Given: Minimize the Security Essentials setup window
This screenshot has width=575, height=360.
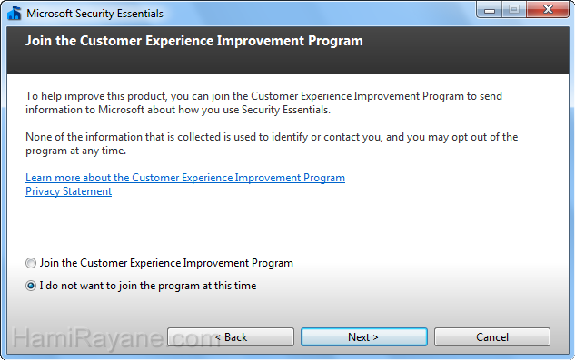Looking at the screenshot, I should [490, 10].
